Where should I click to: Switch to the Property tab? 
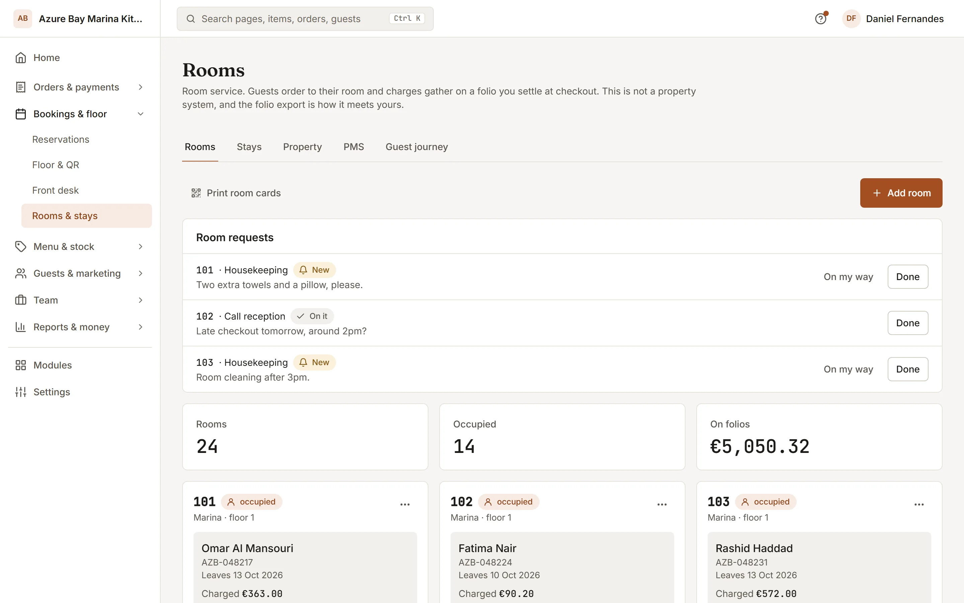coord(302,147)
